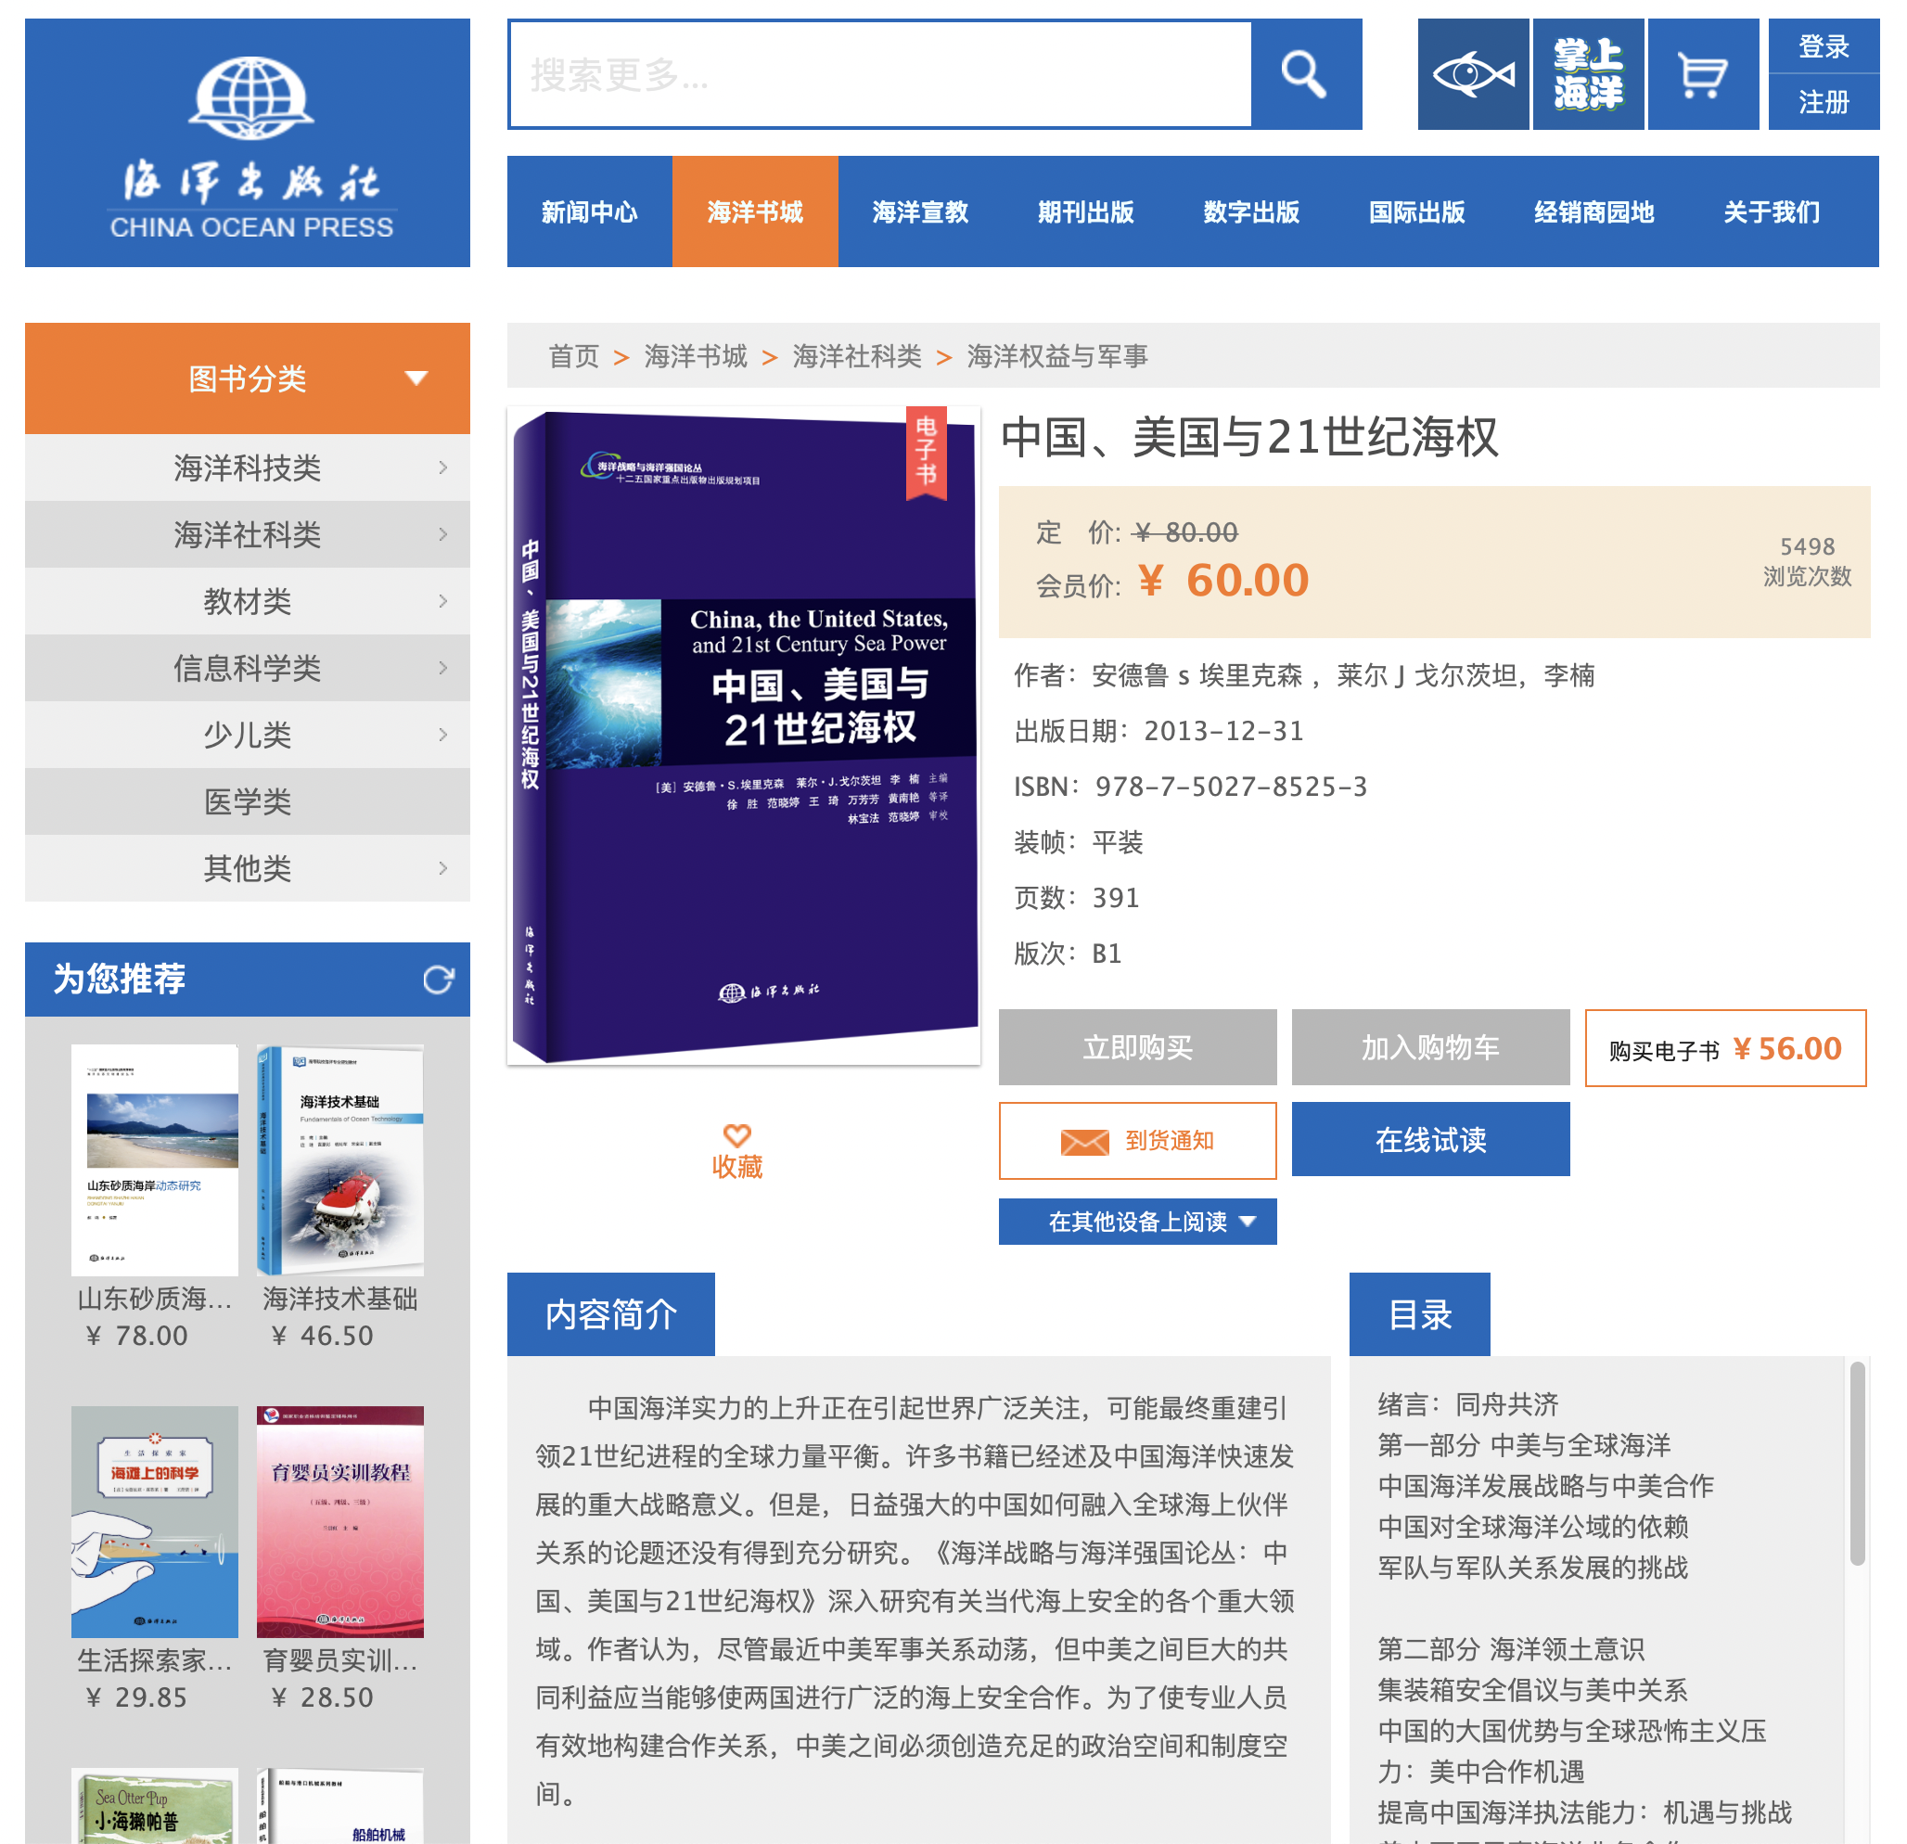Click 海洋权益与军事 in the breadcrumb
Viewport: 1907px width, 1844px height.
point(1056,356)
